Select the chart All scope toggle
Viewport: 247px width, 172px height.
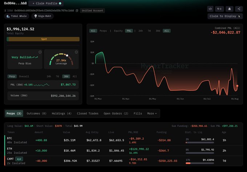[93, 31]
